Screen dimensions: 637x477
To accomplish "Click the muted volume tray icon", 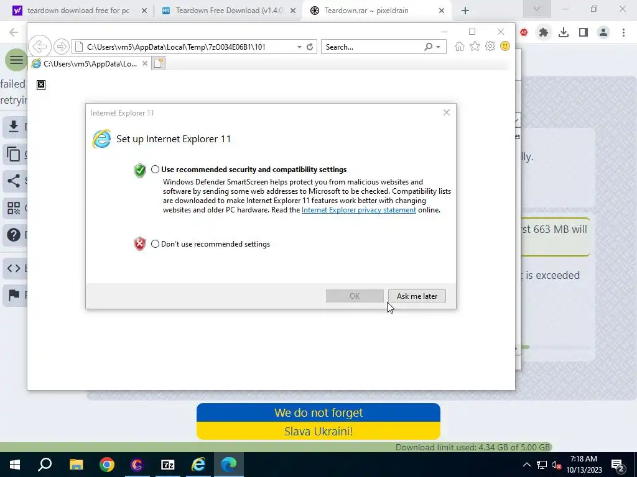I will pos(557,465).
